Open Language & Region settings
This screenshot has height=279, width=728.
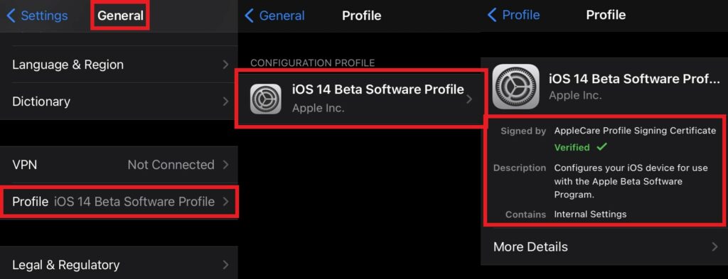point(119,65)
